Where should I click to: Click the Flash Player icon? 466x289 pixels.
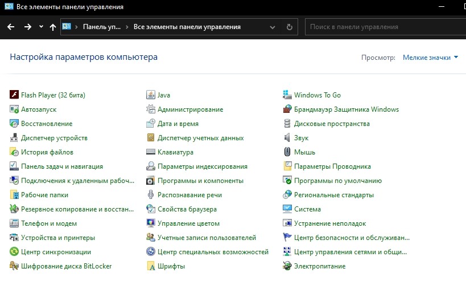click(x=14, y=95)
